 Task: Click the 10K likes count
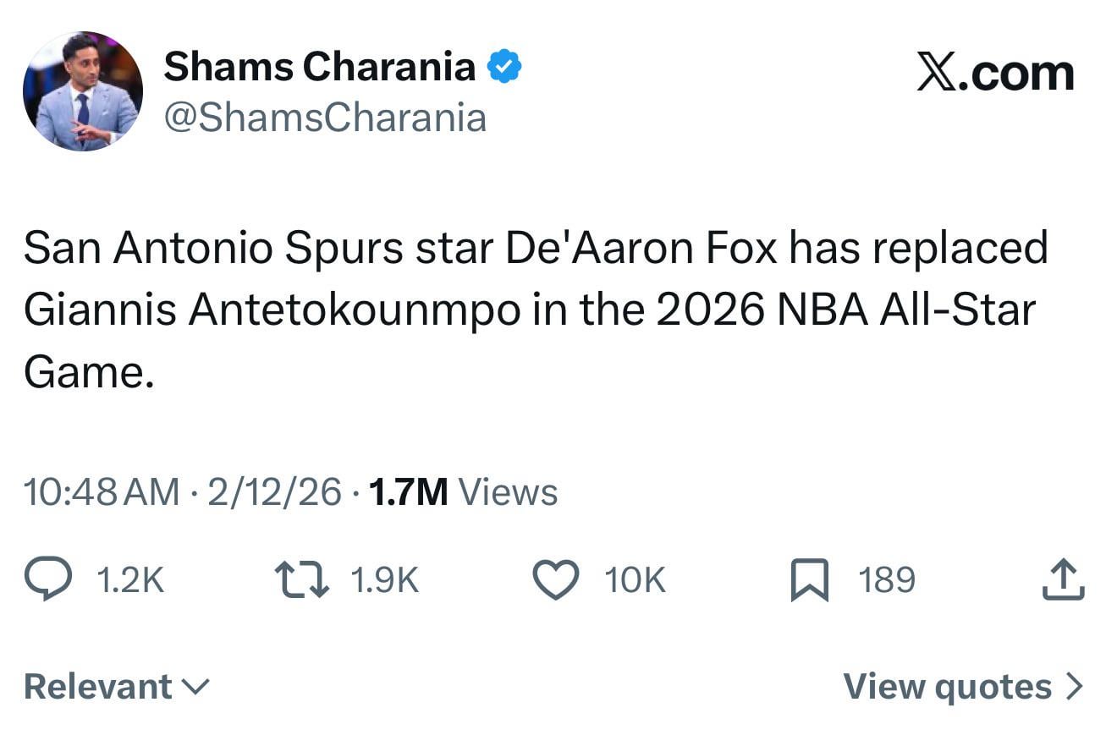click(x=633, y=580)
